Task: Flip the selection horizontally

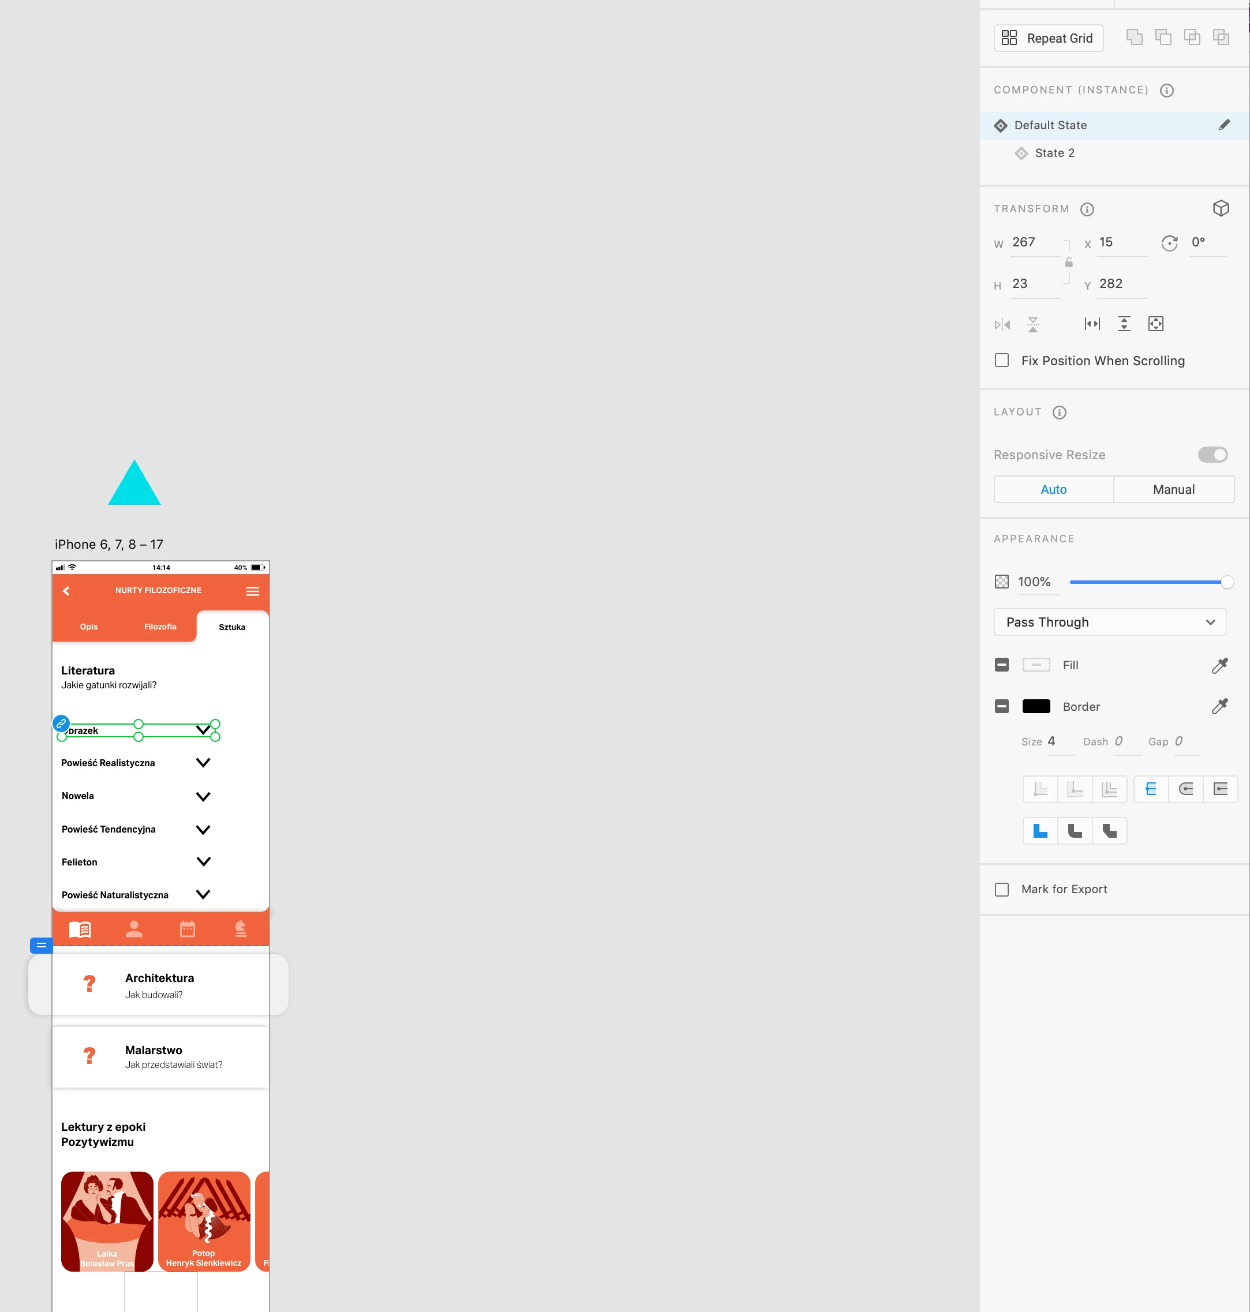Action: (x=1001, y=324)
